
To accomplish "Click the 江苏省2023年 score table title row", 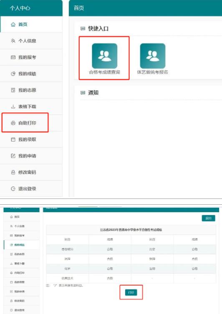I will (x=131, y=230).
